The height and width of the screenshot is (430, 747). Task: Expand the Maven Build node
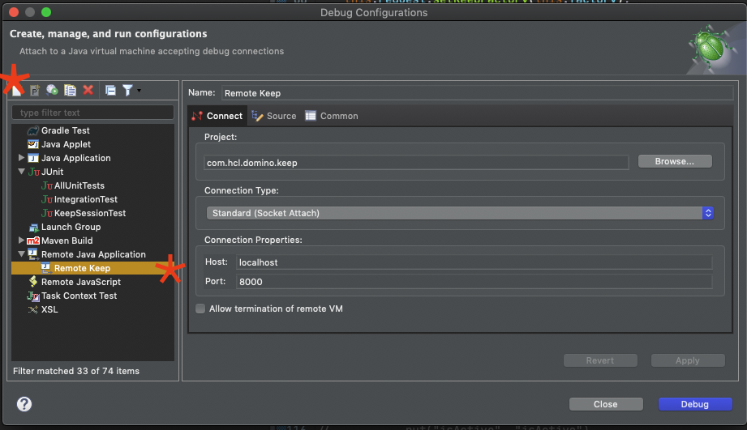(22, 241)
